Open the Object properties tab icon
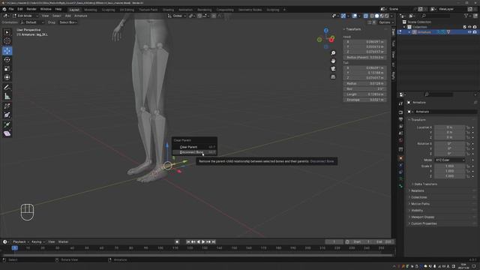 click(x=400, y=158)
